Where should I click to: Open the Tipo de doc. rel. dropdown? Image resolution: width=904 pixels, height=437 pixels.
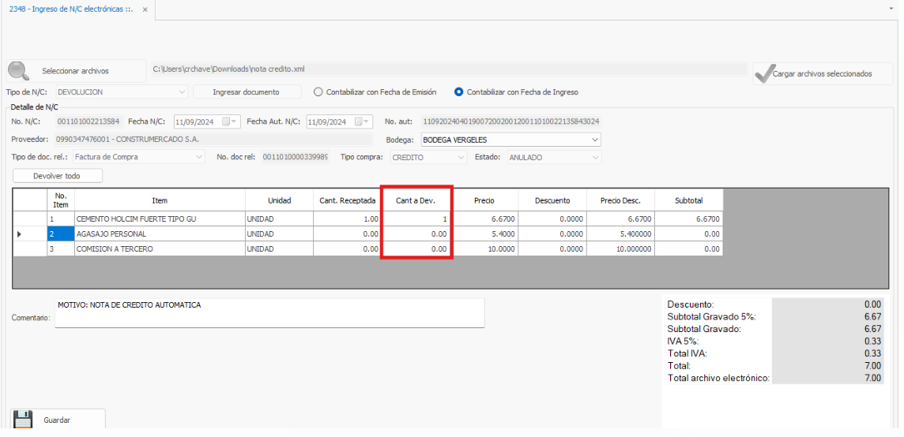tap(198, 157)
